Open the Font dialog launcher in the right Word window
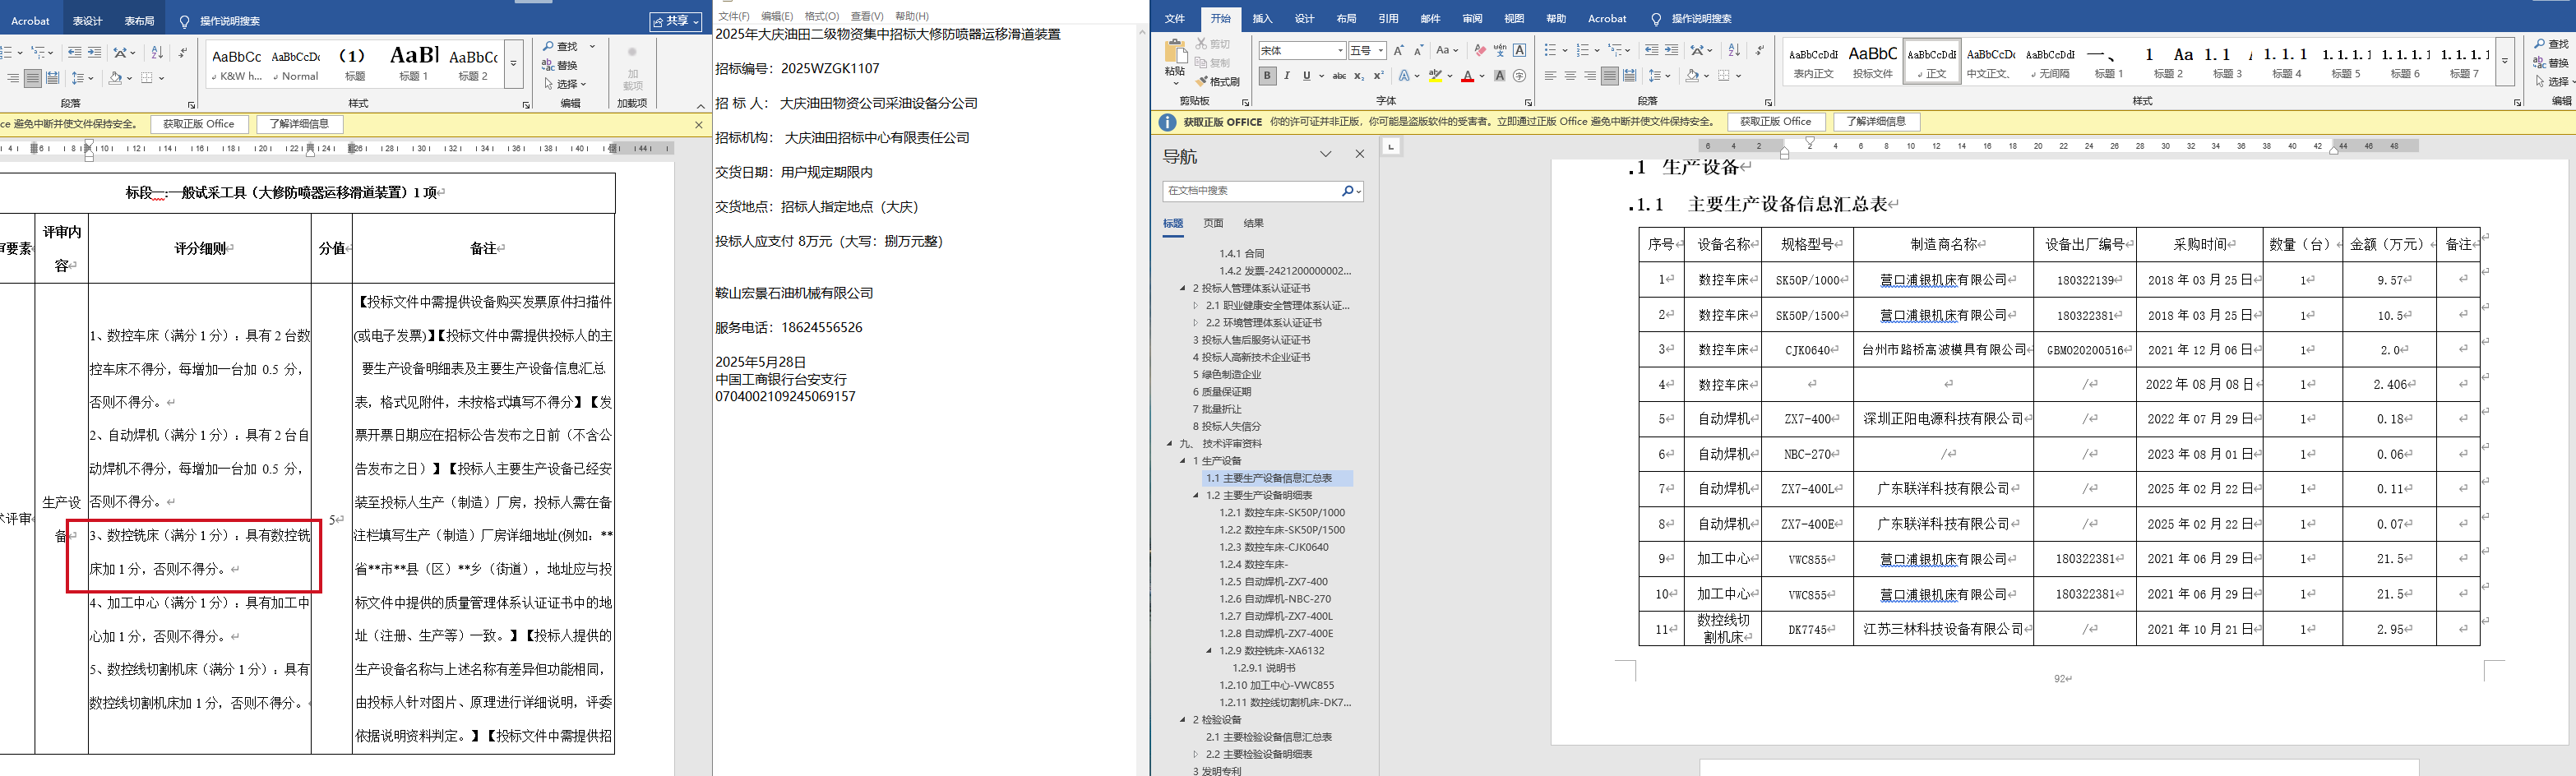 tap(1528, 102)
